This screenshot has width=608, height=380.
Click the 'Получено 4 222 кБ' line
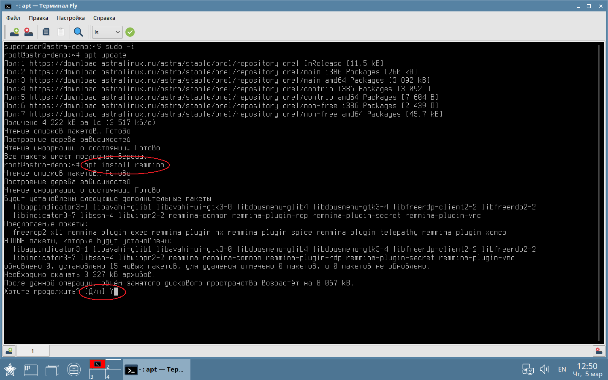pyautogui.click(x=80, y=122)
